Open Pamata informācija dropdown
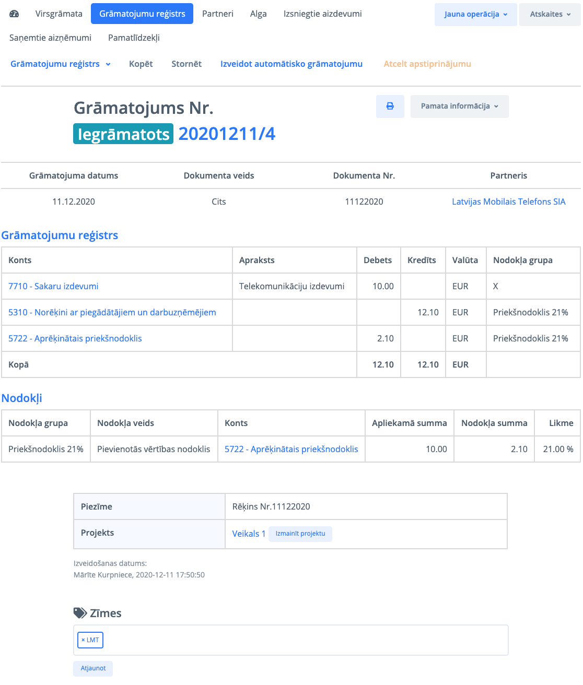The height and width of the screenshot is (685, 583). click(459, 106)
